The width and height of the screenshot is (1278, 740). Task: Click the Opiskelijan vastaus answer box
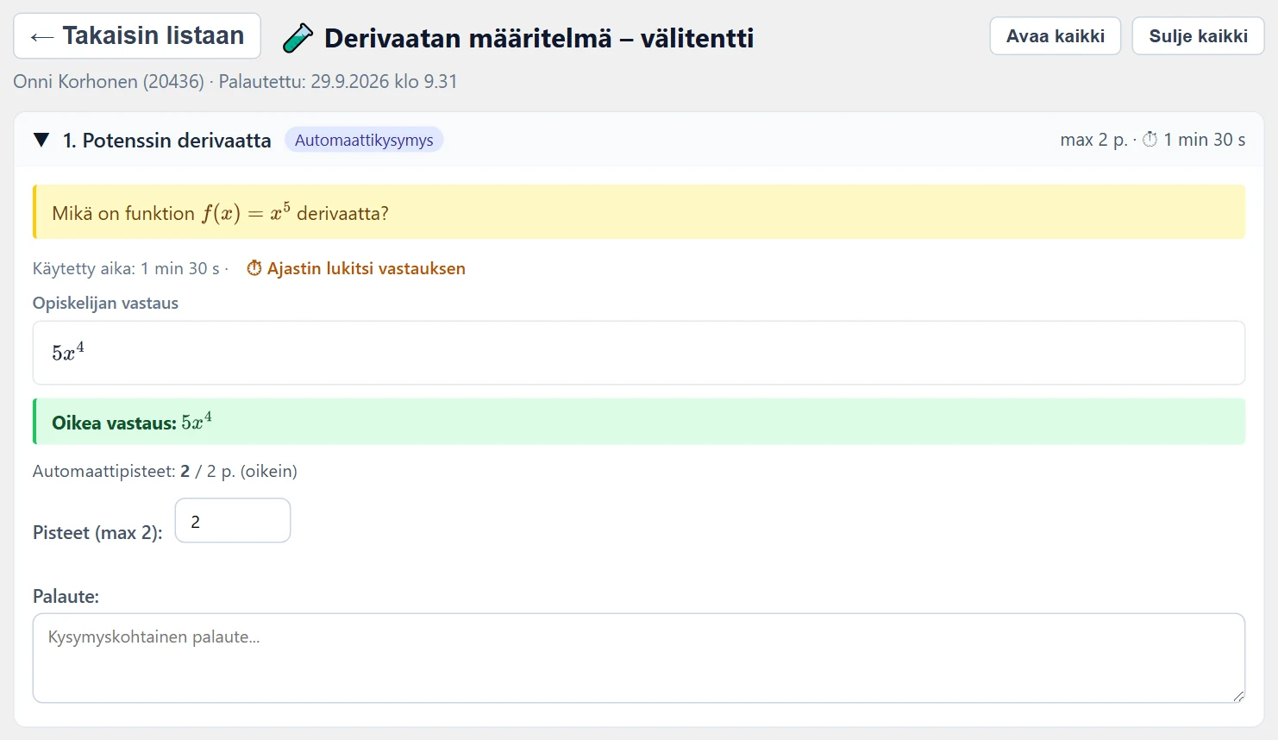coord(639,353)
